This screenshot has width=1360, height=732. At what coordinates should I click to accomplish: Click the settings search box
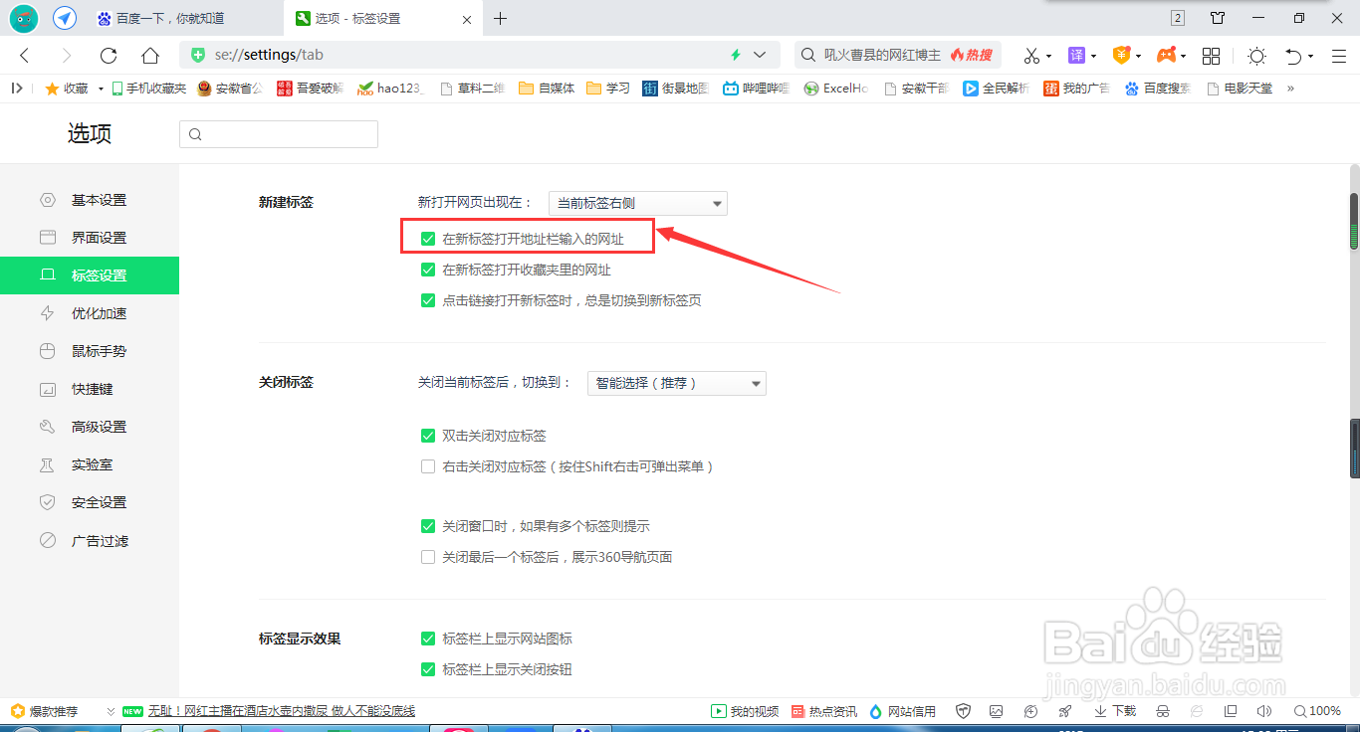tap(279, 133)
